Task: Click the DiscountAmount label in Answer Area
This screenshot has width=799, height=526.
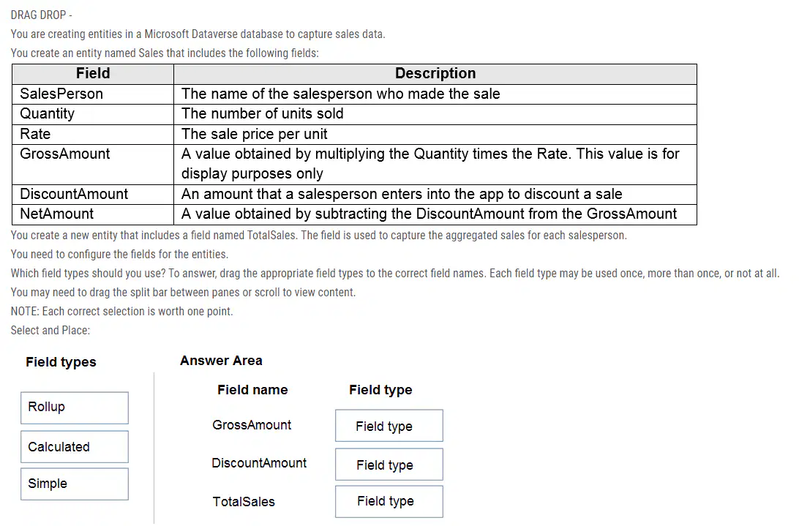Action: pyautogui.click(x=259, y=463)
